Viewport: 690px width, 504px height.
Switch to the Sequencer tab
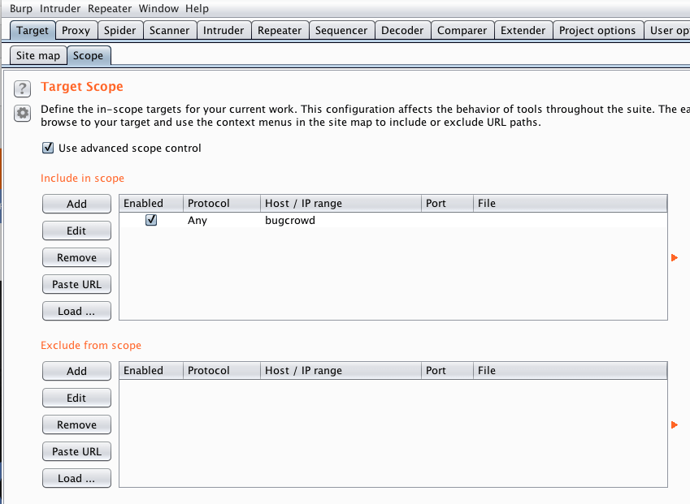coord(341,30)
